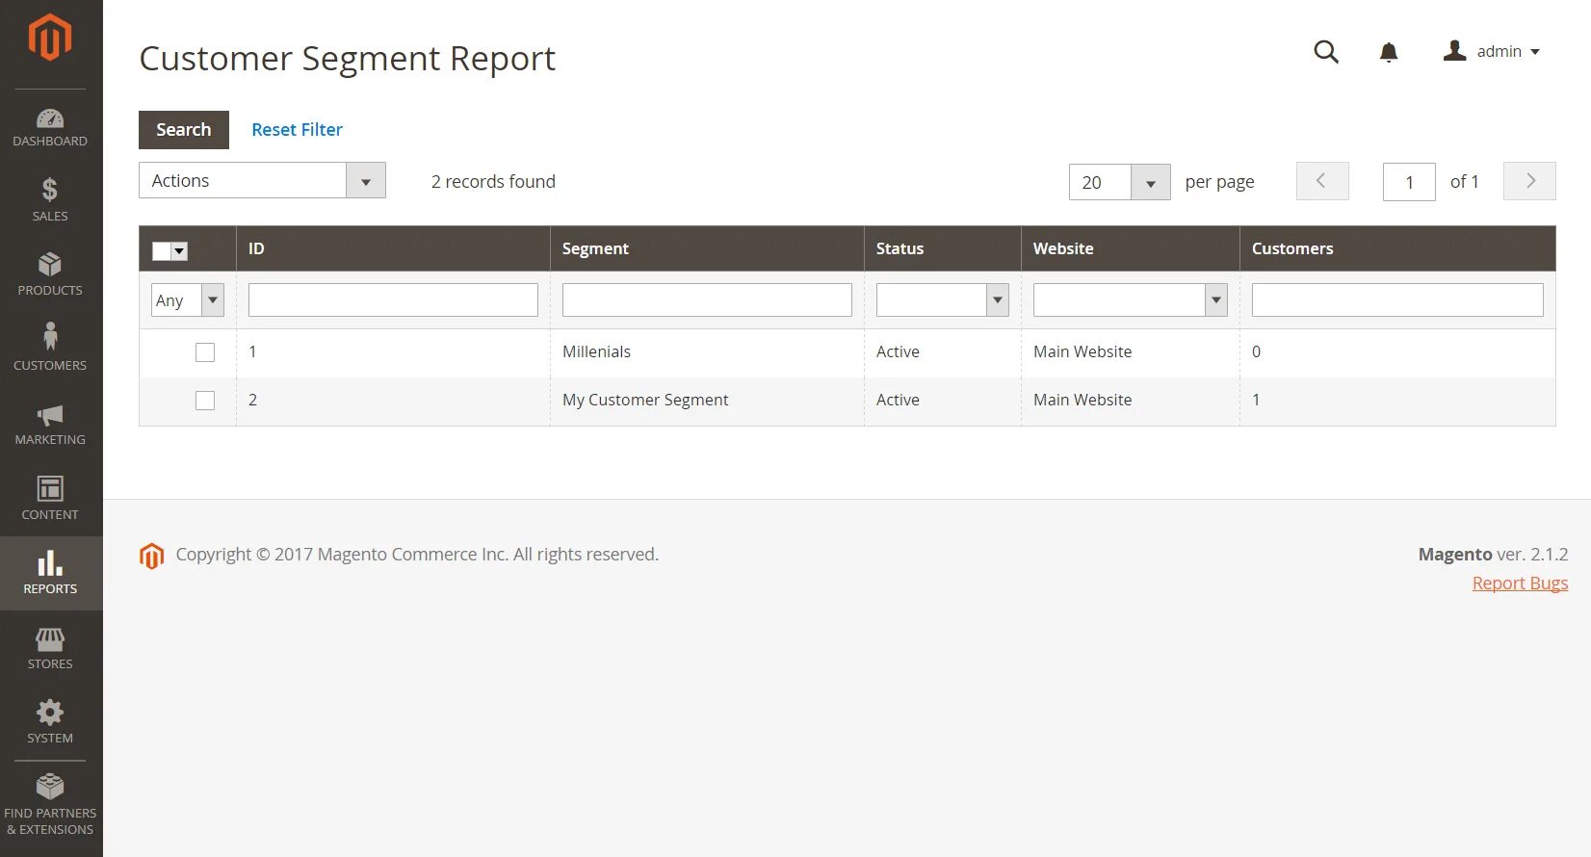Open the Content menu
This screenshot has height=857, width=1591.
(50, 498)
